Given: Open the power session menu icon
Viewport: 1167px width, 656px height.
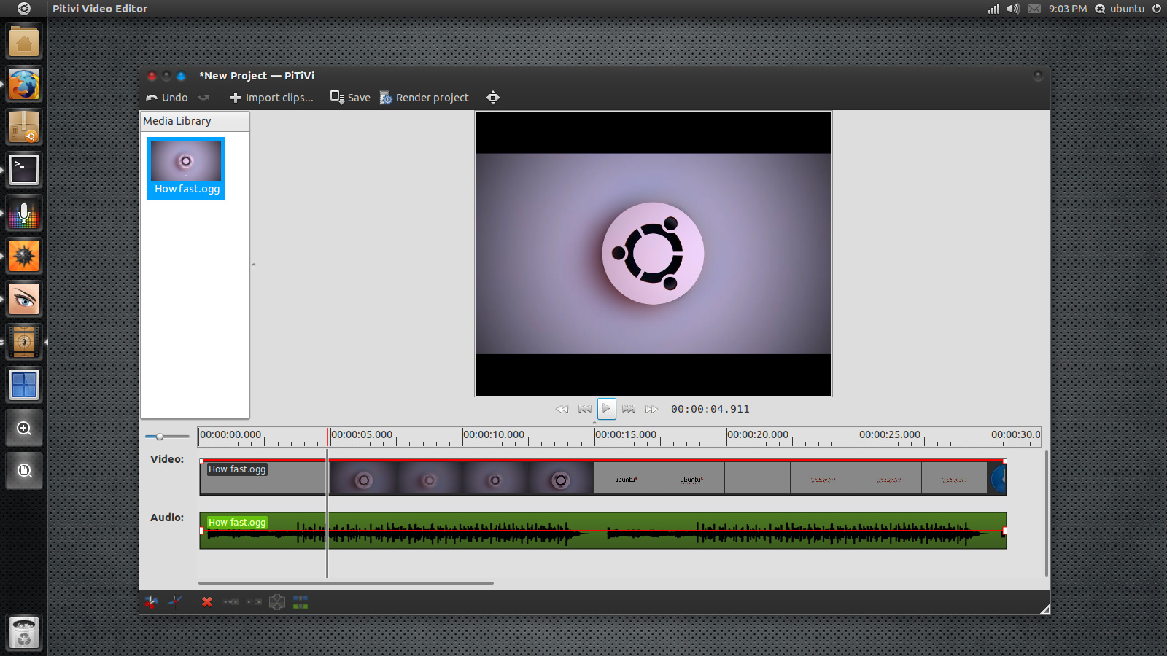Looking at the screenshot, I should coord(1157,9).
